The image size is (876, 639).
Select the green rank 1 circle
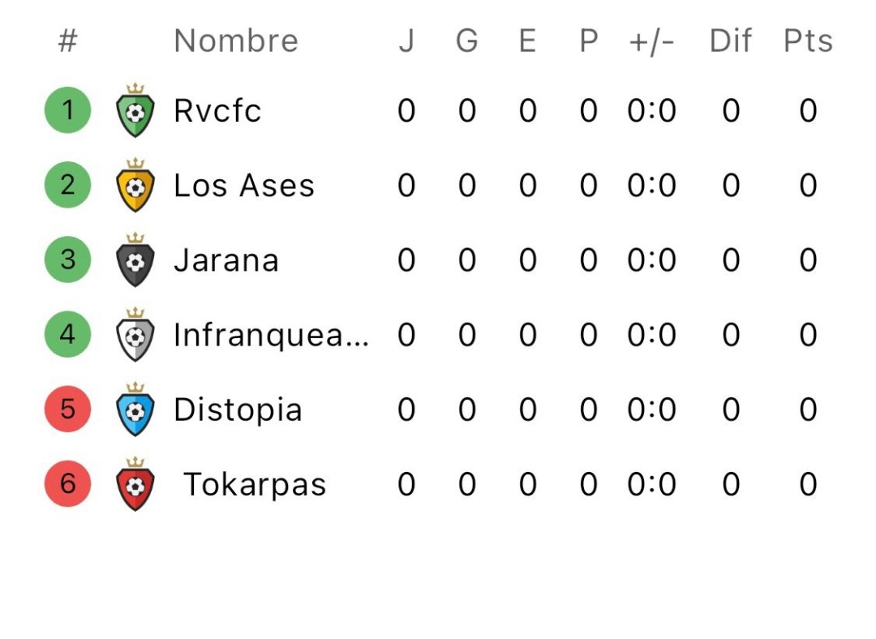point(67,110)
